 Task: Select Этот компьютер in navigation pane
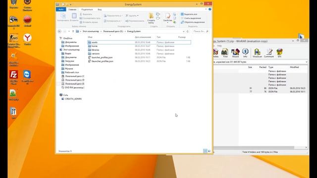pos(71,49)
